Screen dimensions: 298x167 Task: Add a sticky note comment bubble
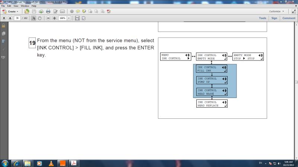(78, 12)
